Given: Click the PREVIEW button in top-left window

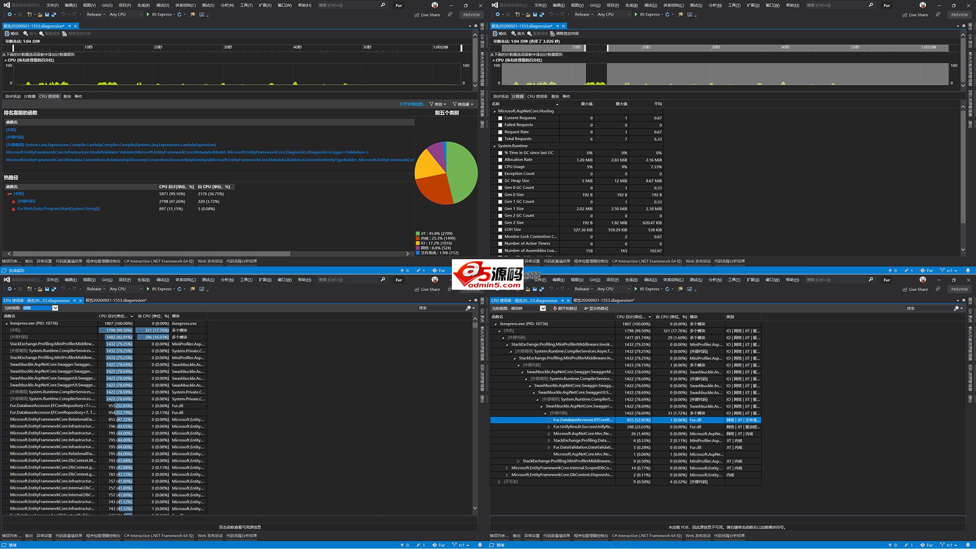Looking at the screenshot, I should coord(471,15).
